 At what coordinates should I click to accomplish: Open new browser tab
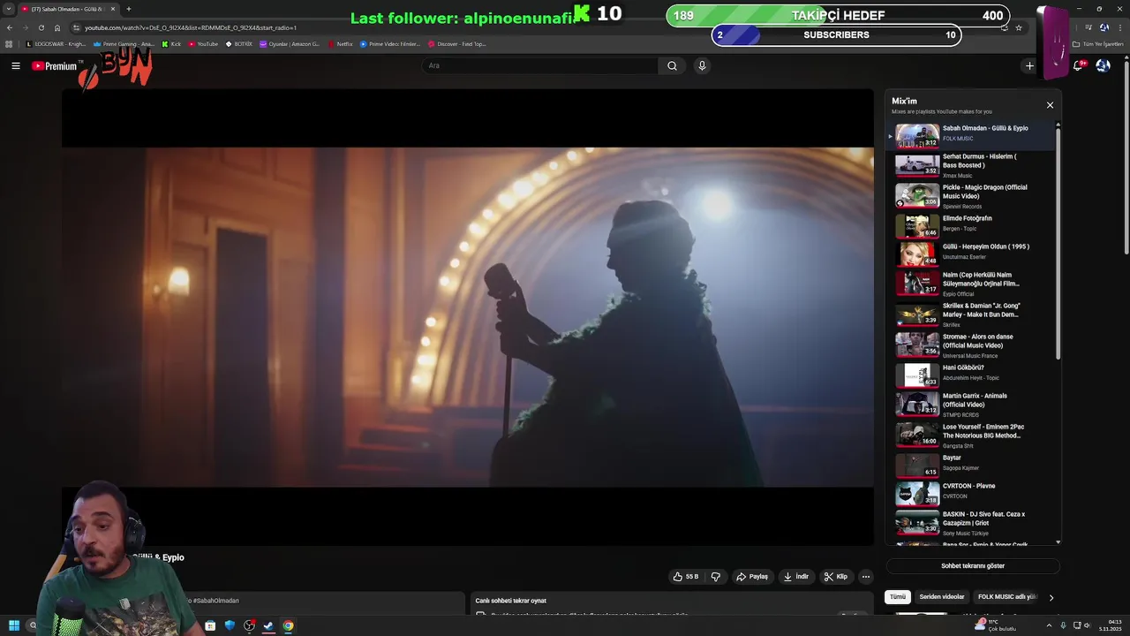[x=129, y=9]
